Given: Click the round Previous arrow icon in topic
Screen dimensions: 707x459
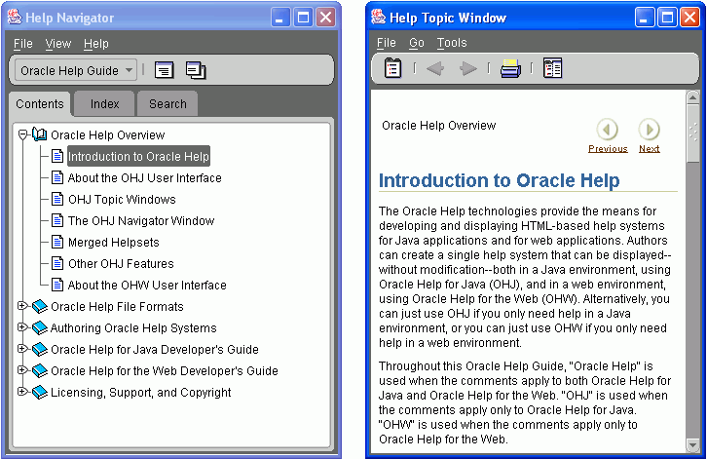Looking at the screenshot, I should [607, 130].
